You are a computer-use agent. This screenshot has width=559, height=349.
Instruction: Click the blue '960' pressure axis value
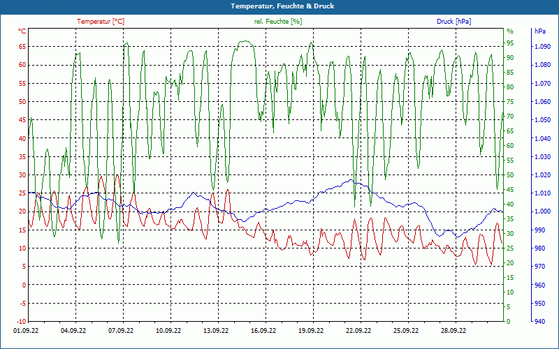[x=540, y=285]
